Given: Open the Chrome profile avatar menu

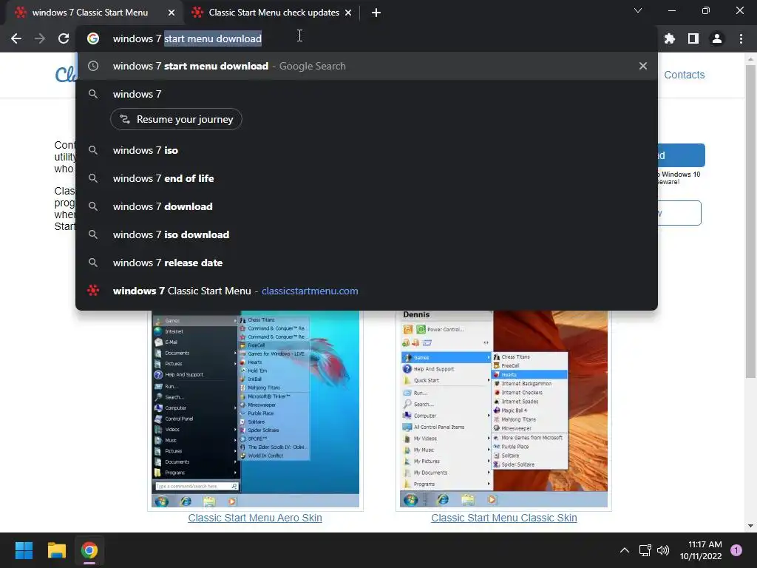Looking at the screenshot, I should click(717, 38).
